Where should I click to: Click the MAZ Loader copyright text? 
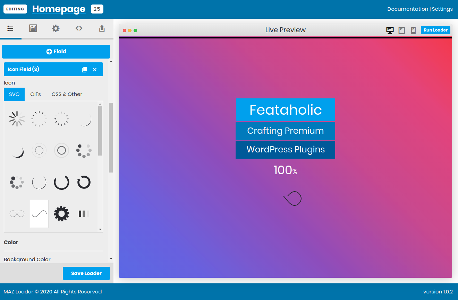[x=53, y=292]
